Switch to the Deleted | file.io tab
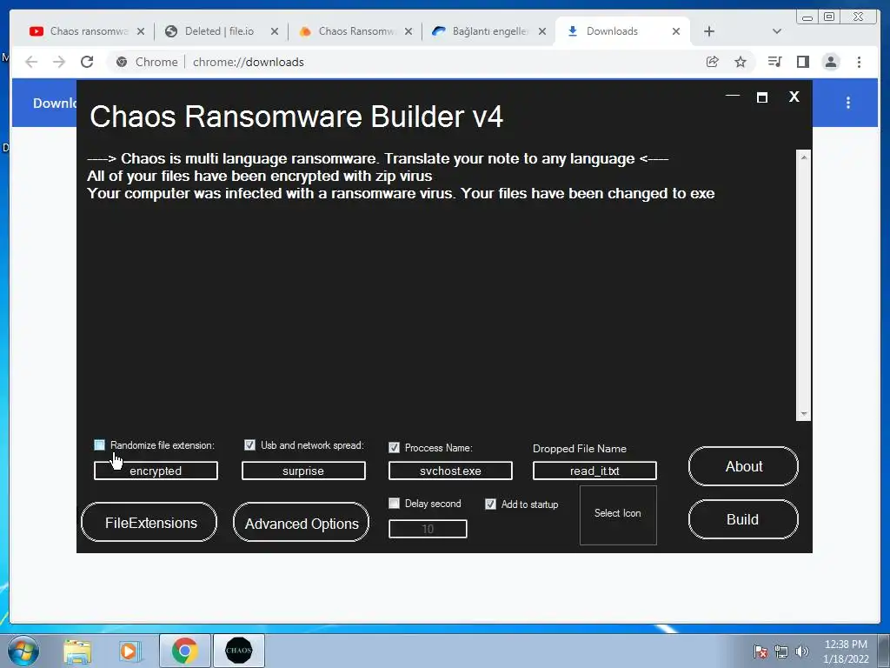 pyautogui.click(x=219, y=31)
